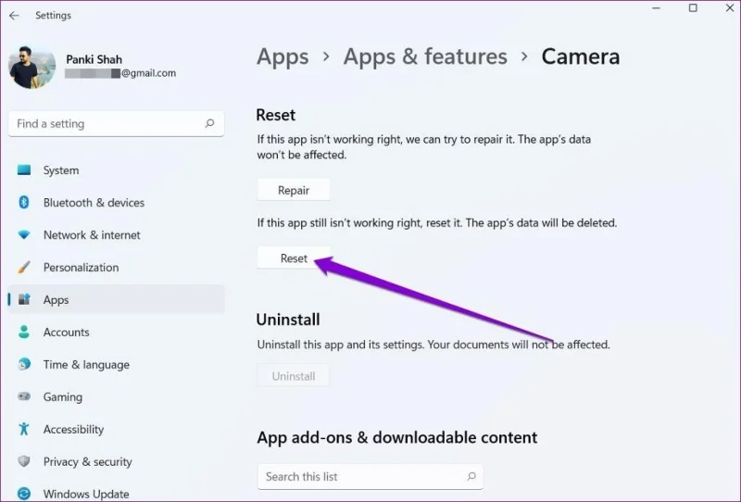
Task: Click the Network wifi icon
Action: [x=24, y=235]
